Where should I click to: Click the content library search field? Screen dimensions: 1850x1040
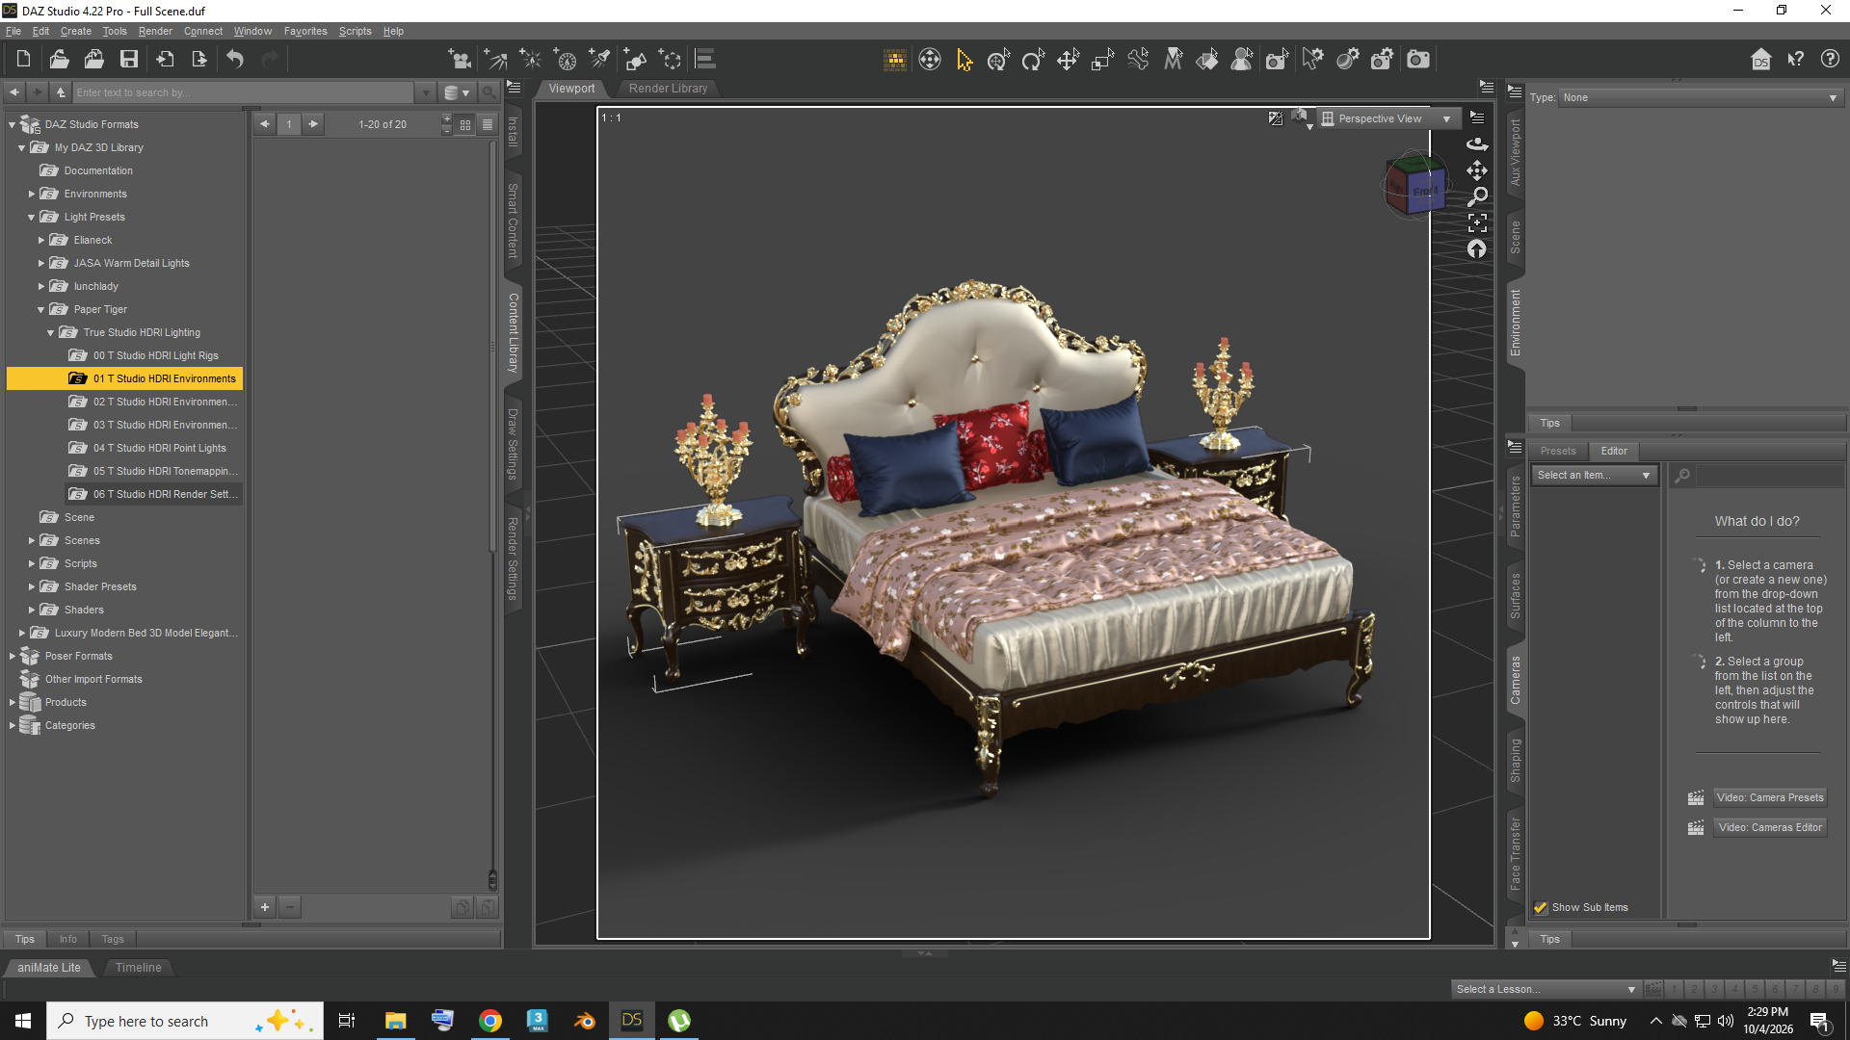(x=245, y=92)
